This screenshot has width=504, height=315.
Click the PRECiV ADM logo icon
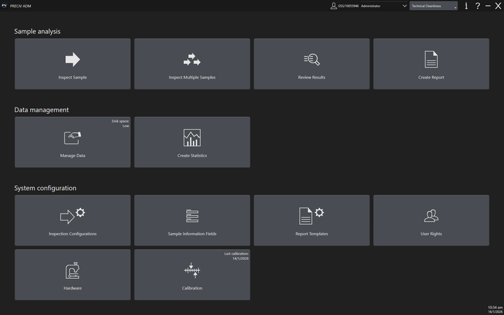5,5
